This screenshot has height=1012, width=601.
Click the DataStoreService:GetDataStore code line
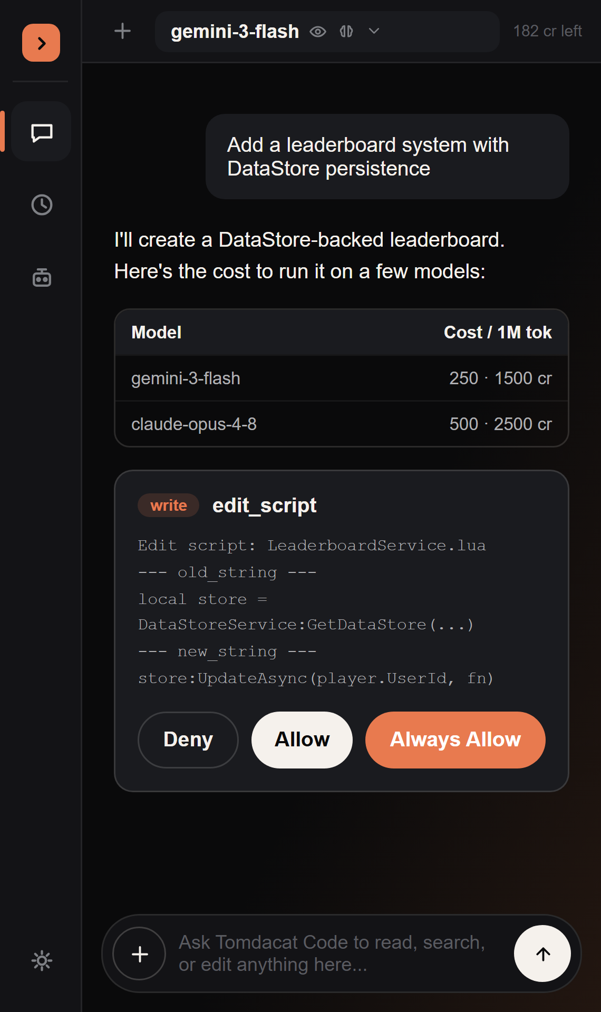click(306, 625)
